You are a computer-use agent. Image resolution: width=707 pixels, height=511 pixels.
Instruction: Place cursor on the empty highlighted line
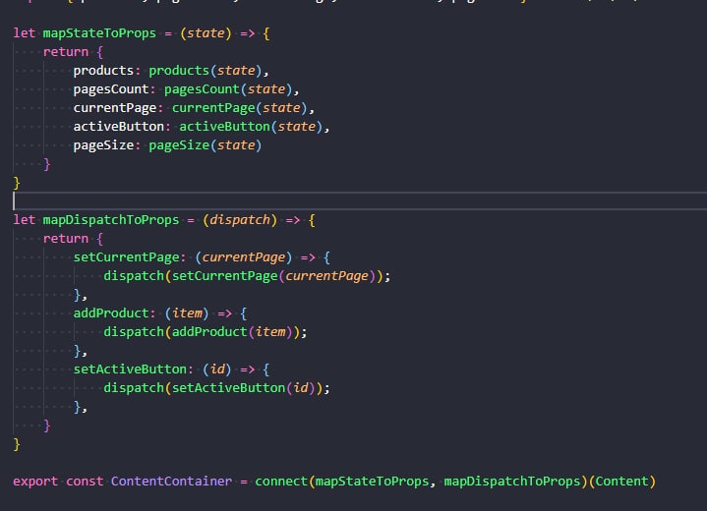pyautogui.click(x=360, y=201)
